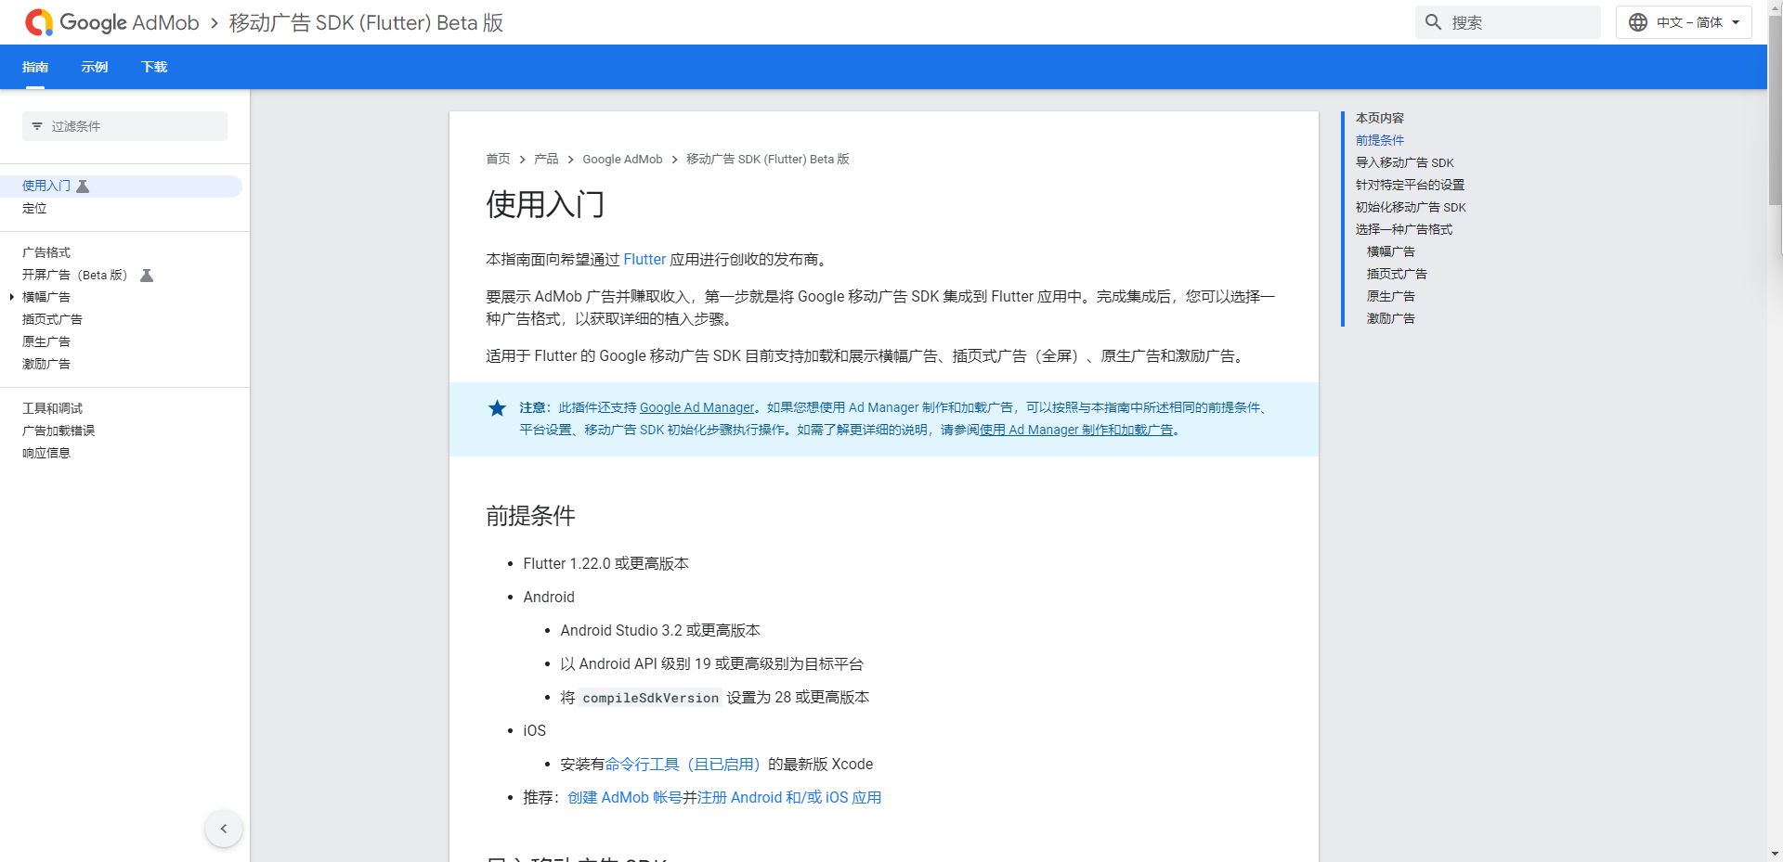Focus the 过滤条件 filter input
This screenshot has width=1783, height=862.
pos(124,126)
